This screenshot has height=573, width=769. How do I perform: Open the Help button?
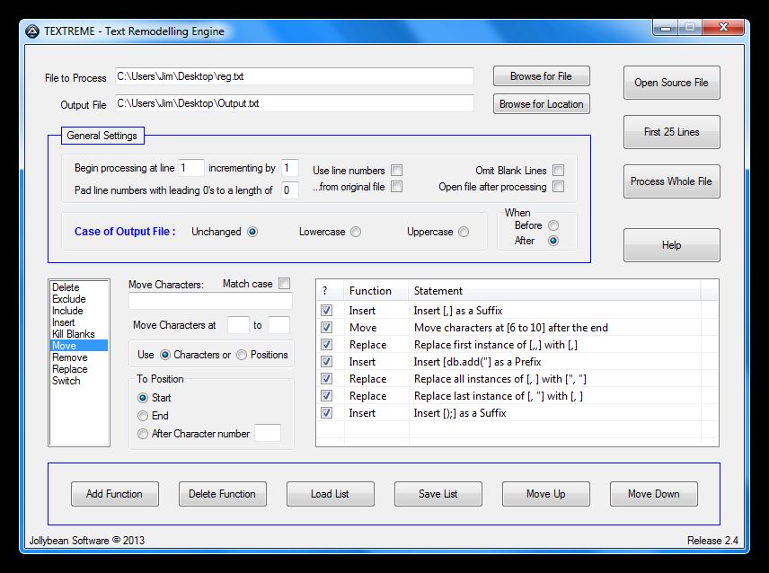tap(671, 245)
